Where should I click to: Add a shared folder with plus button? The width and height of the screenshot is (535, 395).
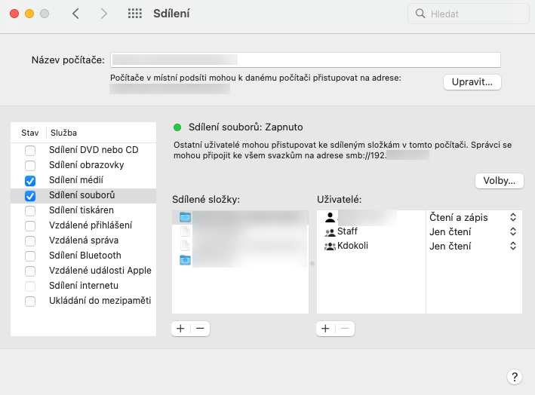181,329
